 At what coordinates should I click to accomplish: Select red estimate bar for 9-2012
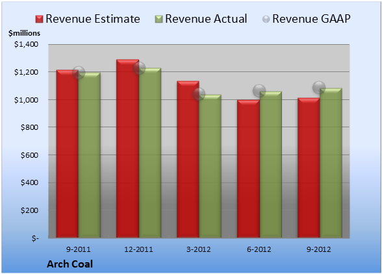(x=309, y=168)
